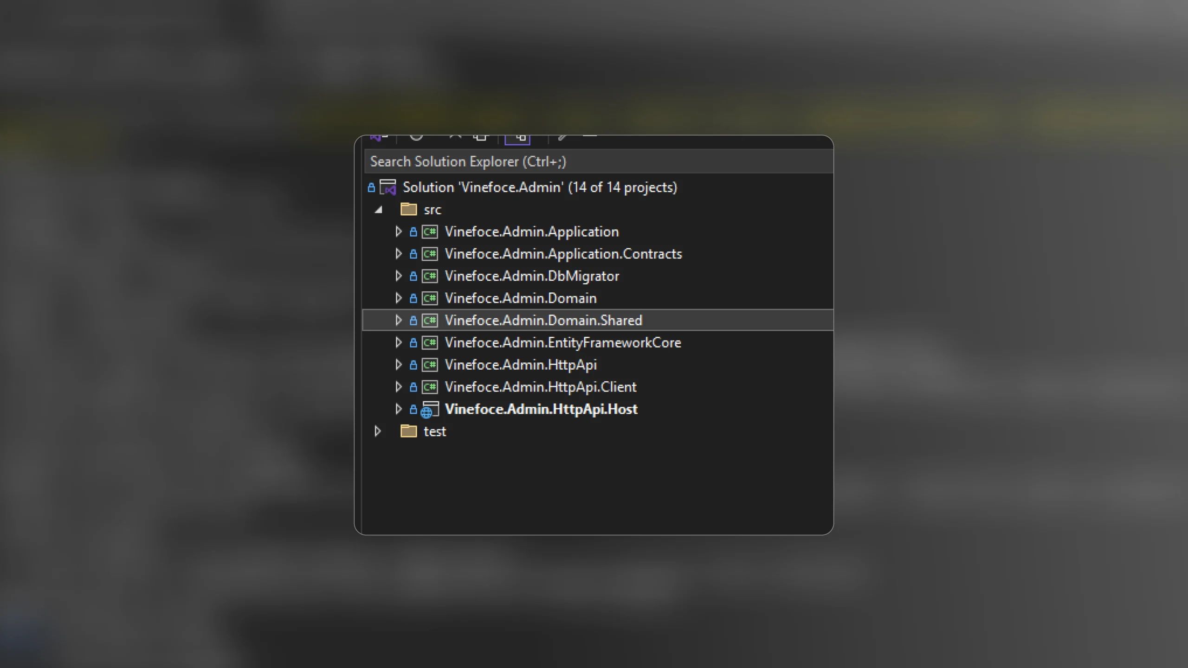Image resolution: width=1188 pixels, height=668 pixels.
Task: Expand the test folder arrow
Action: click(378, 431)
